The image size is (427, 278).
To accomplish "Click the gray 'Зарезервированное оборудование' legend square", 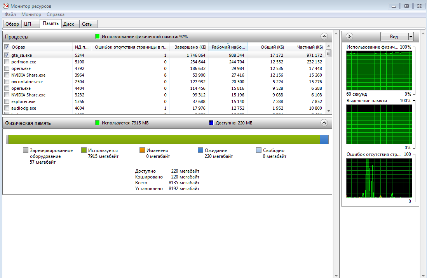I will 26,150.
